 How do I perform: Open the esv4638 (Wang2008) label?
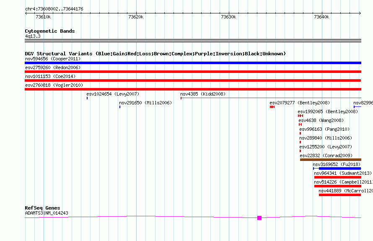click(x=321, y=120)
